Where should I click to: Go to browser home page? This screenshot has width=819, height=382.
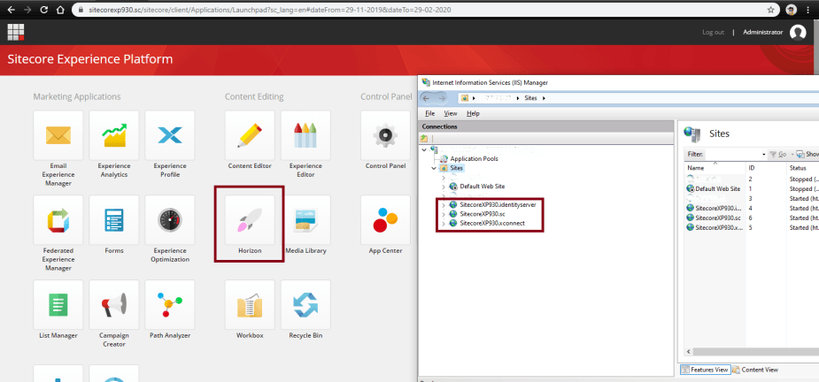pos(60,10)
